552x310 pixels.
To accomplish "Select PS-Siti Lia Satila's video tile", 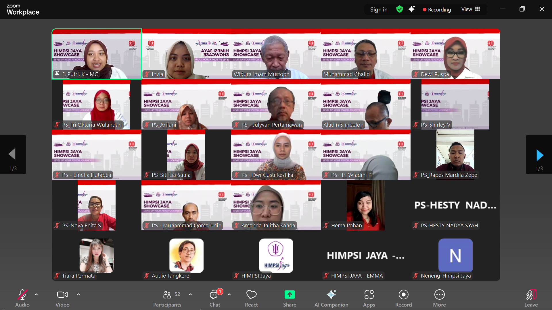I will (x=186, y=155).
